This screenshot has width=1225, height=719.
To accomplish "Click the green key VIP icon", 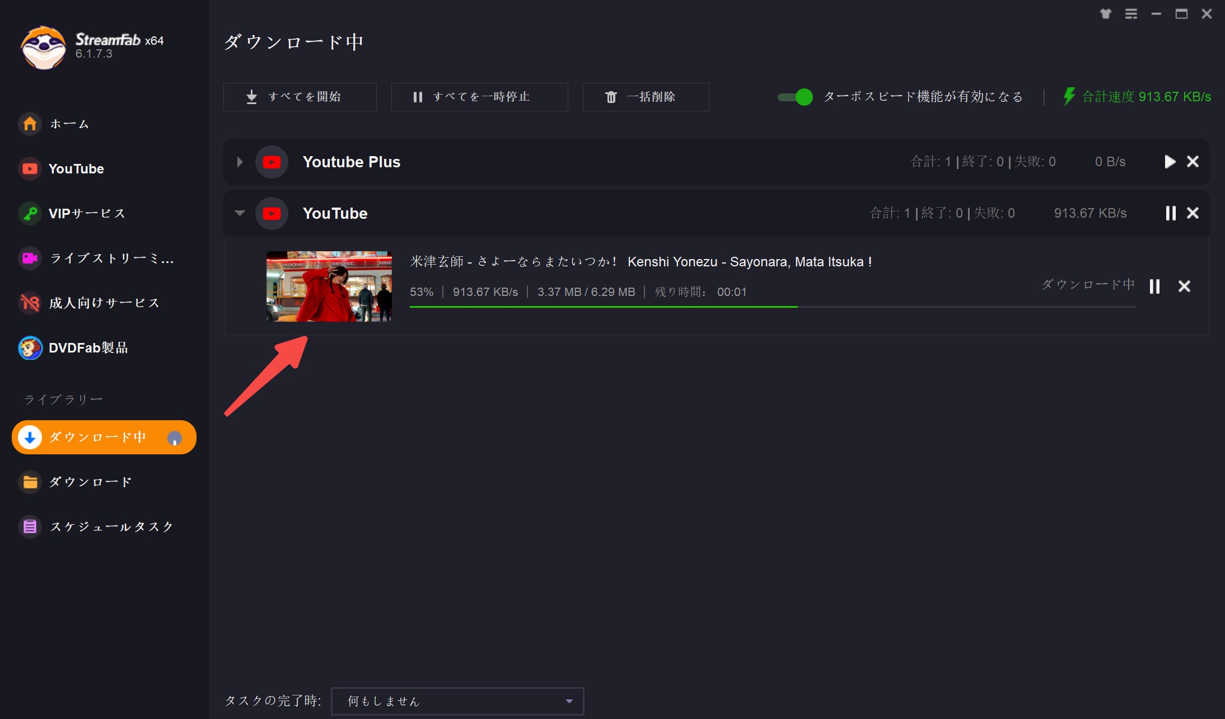I will click(30, 213).
